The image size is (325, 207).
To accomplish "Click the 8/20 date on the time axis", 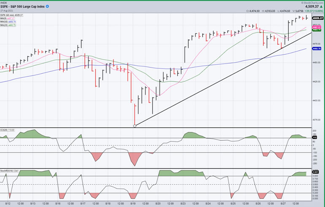I will tap(158, 204).
